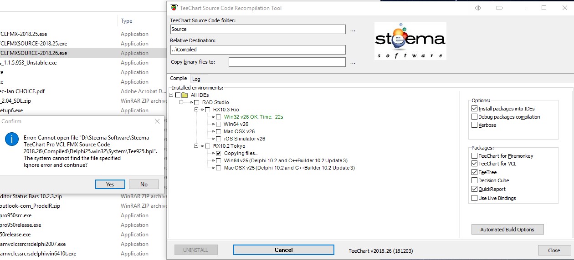
Task: Enable the Decision Cube package
Action: point(475,180)
